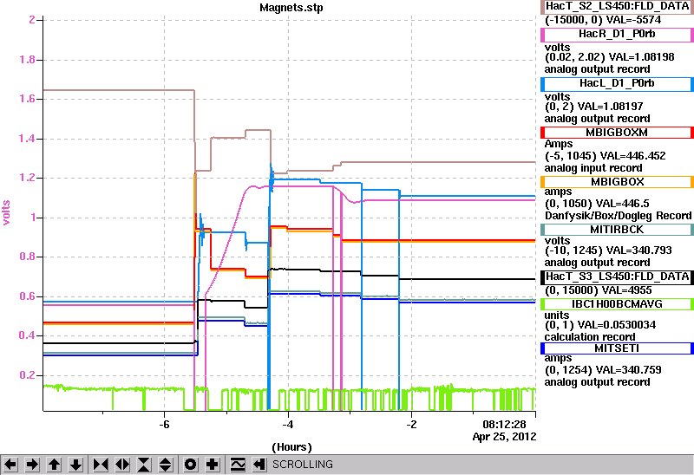Select the HacR_D1_P0rb curve legend
Viewport: 694px width, 475px height.
point(617,34)
